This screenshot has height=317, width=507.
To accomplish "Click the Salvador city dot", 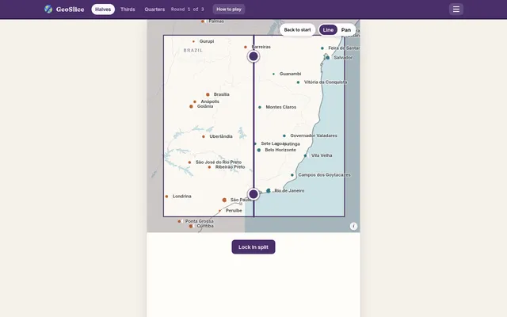I will [x=327, y=58].
